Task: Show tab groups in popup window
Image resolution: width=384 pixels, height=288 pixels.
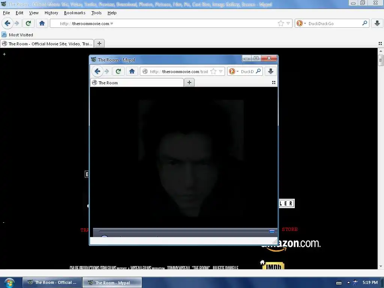Action: pos(274,82)
